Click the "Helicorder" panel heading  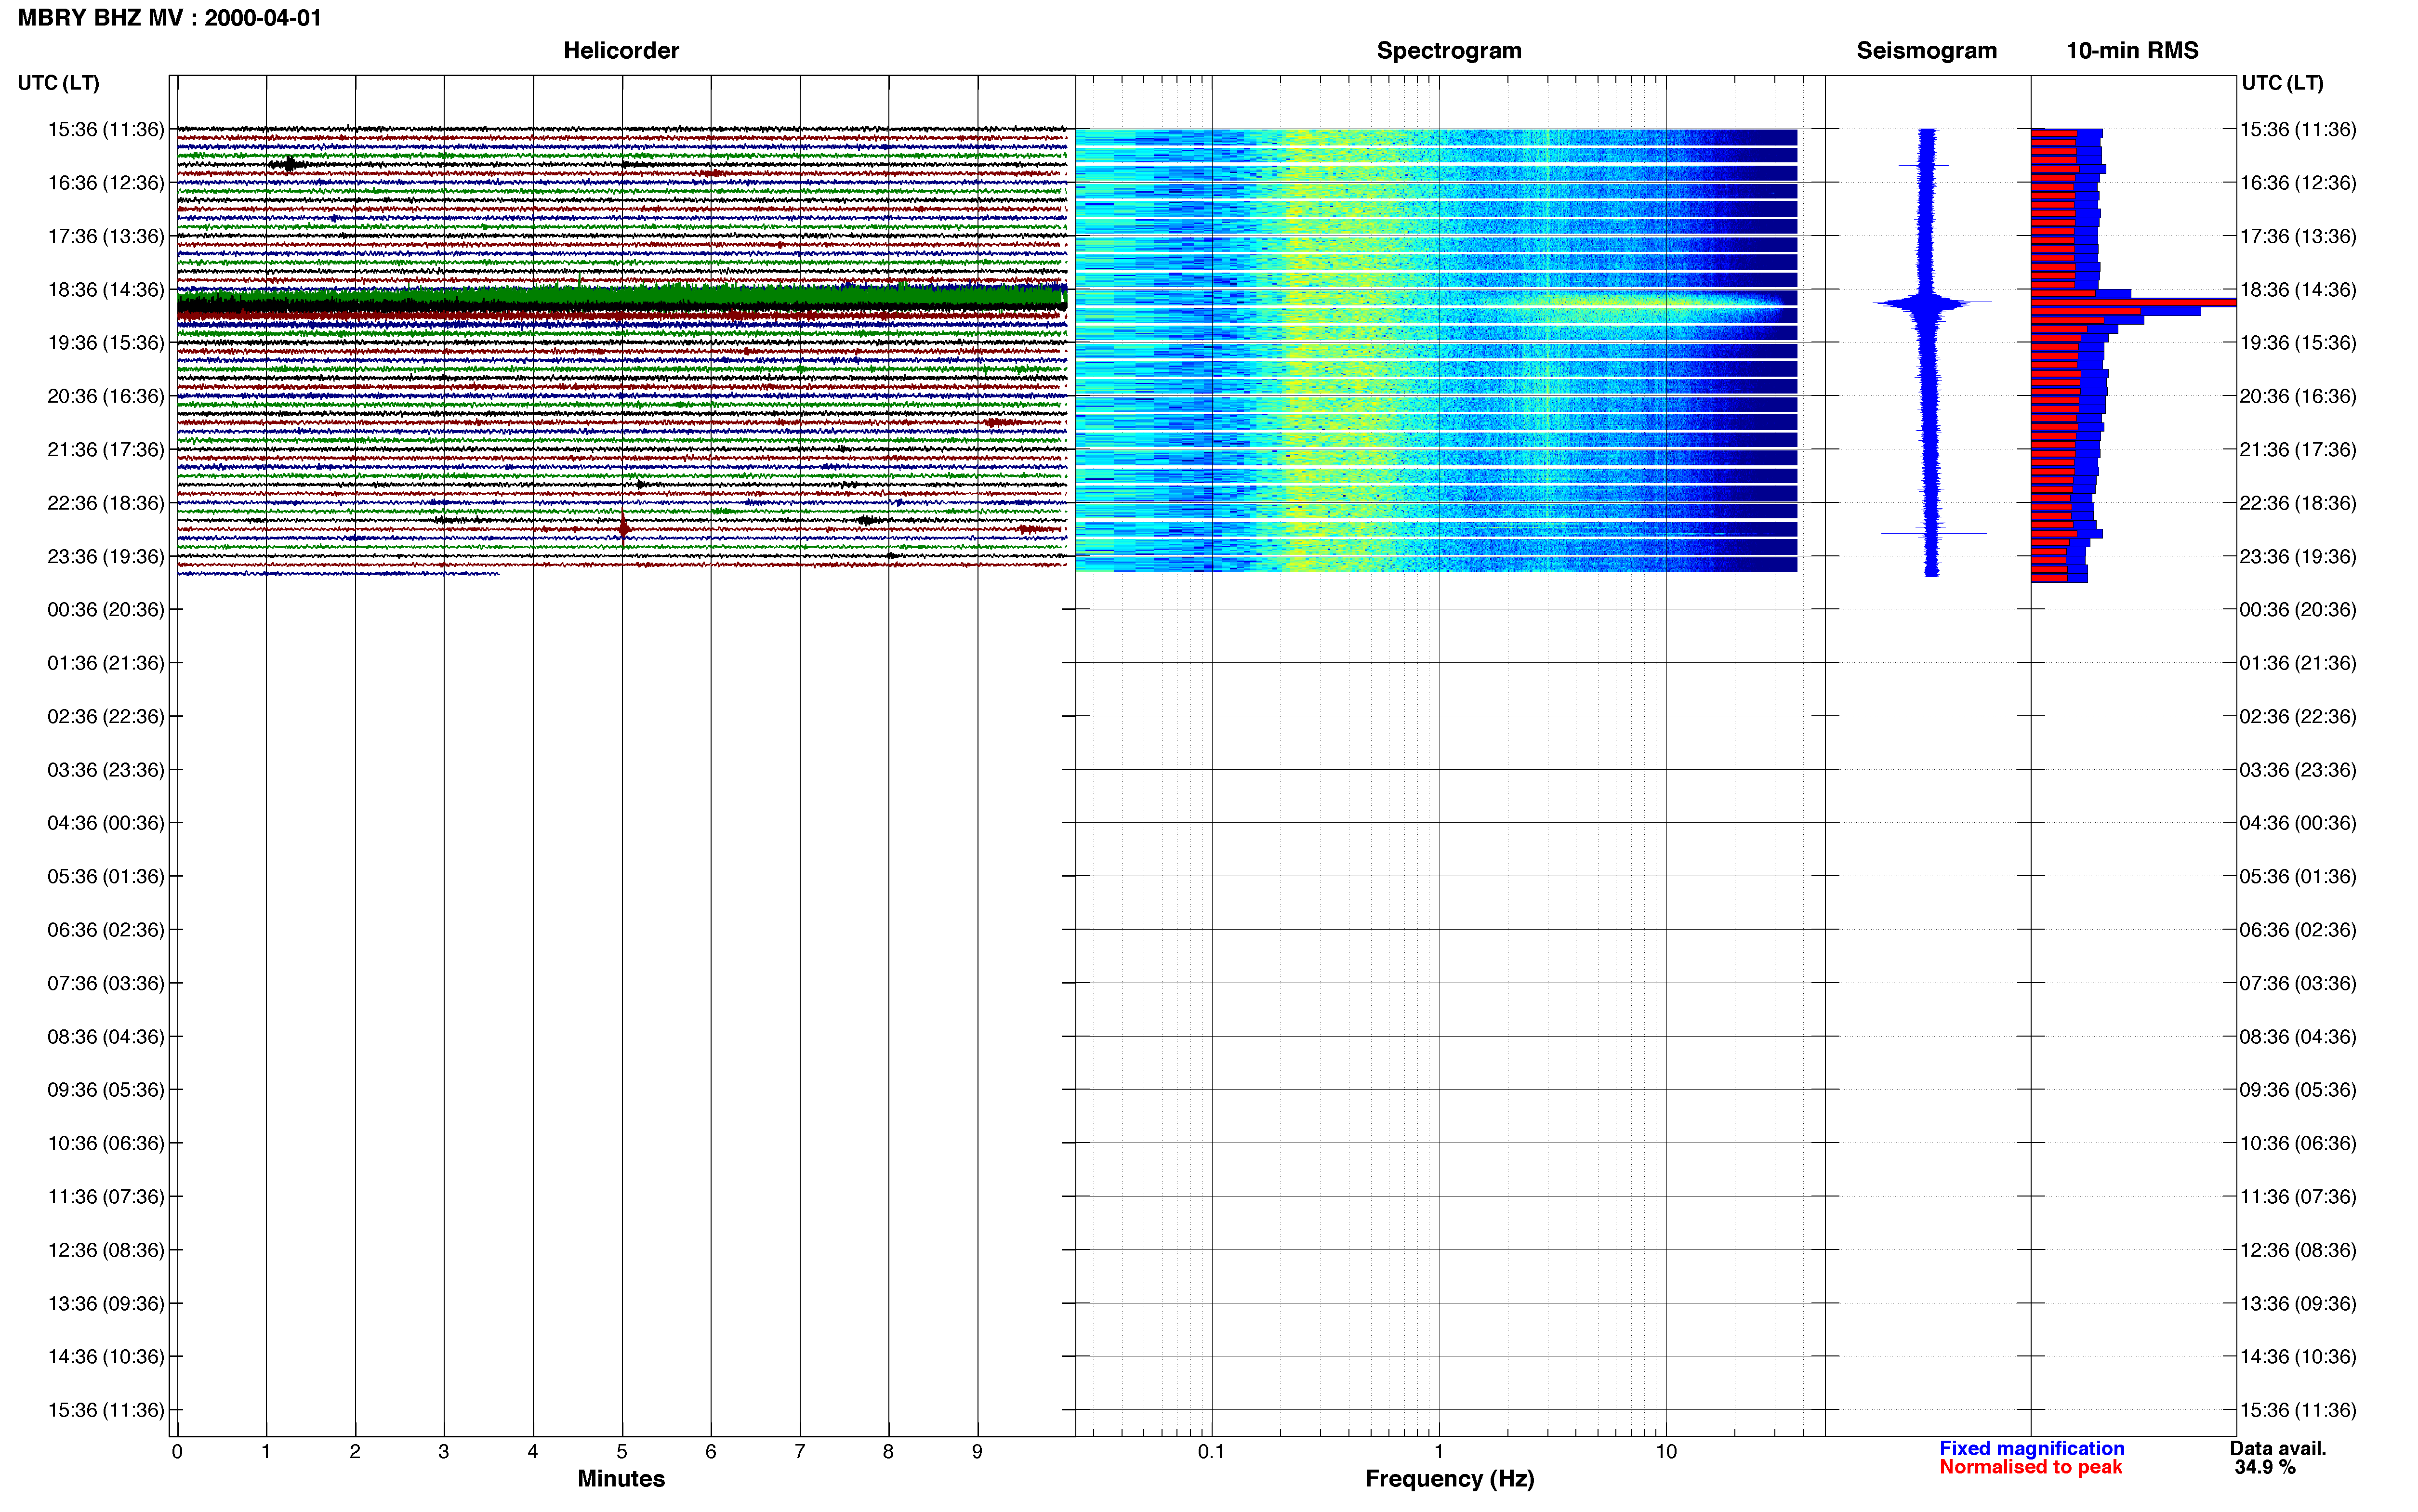click(621, 51)
